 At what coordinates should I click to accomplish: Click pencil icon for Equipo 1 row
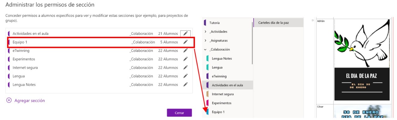186,42
